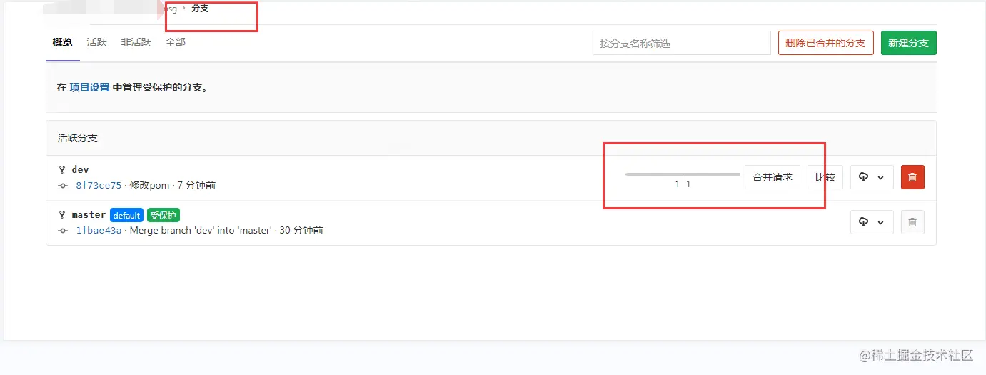Focus the 按分支名称筛选 search field
The width and height of the screenshot is (986, 375).
click(x=682, y=43)
